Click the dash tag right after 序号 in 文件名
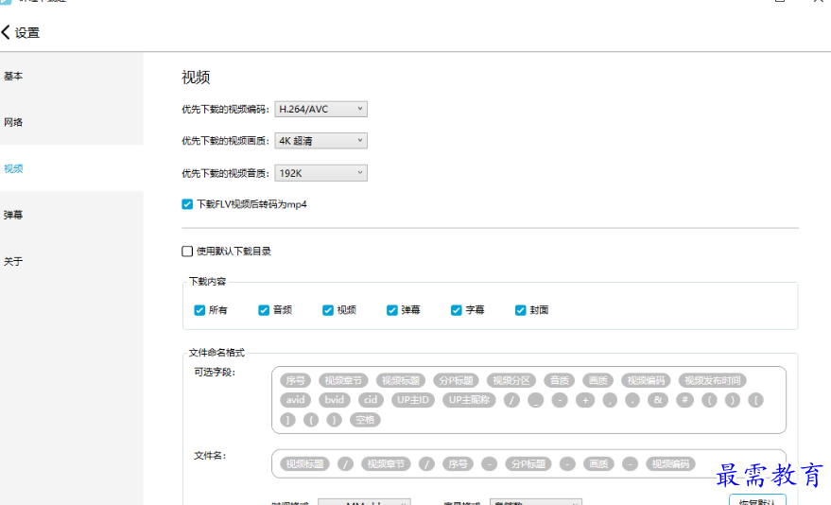 pyautogui.click(x=489, y=464)
